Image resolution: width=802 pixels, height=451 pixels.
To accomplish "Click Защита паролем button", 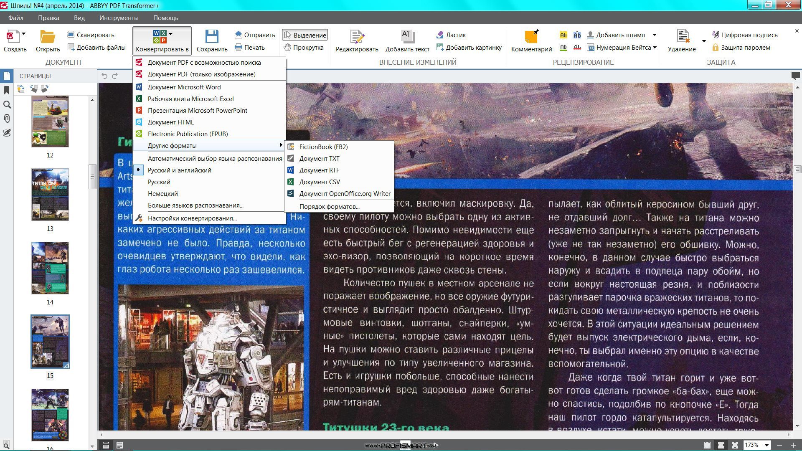I will pyautogui.click(x=741, y=48).
